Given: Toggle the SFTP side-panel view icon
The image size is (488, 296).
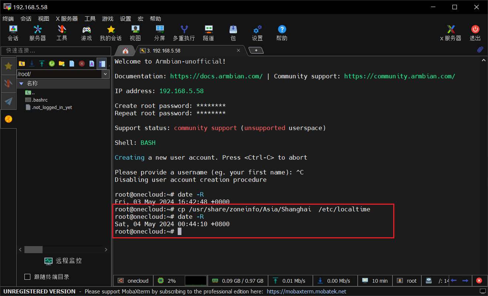Looking at the screenshot, I should point(102,64).
